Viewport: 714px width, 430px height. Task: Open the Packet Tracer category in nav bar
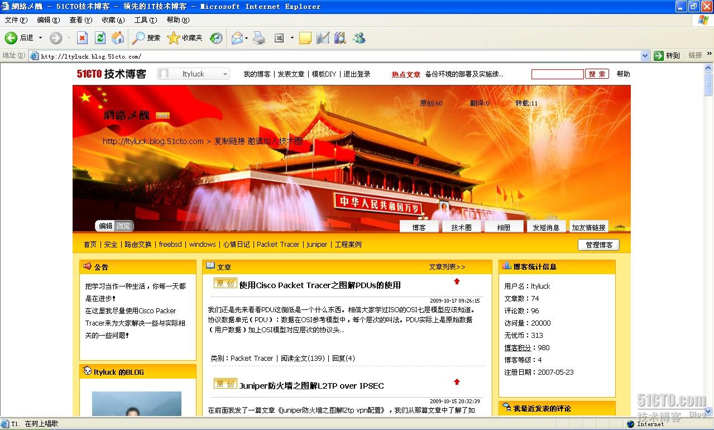(x=278, y=245)
